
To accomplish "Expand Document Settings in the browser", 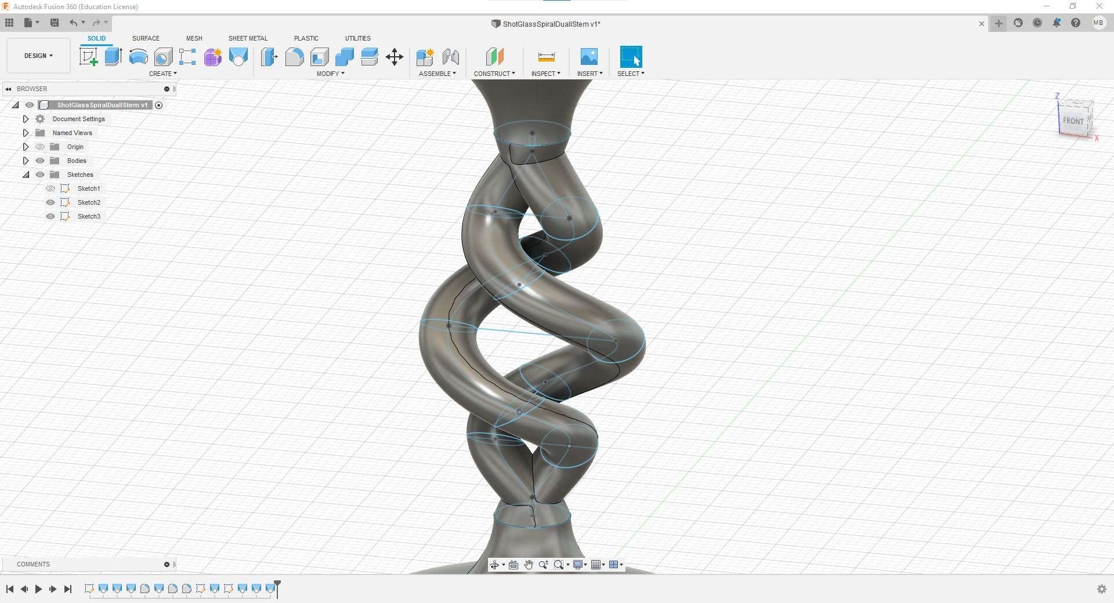I will coord(26,119).
